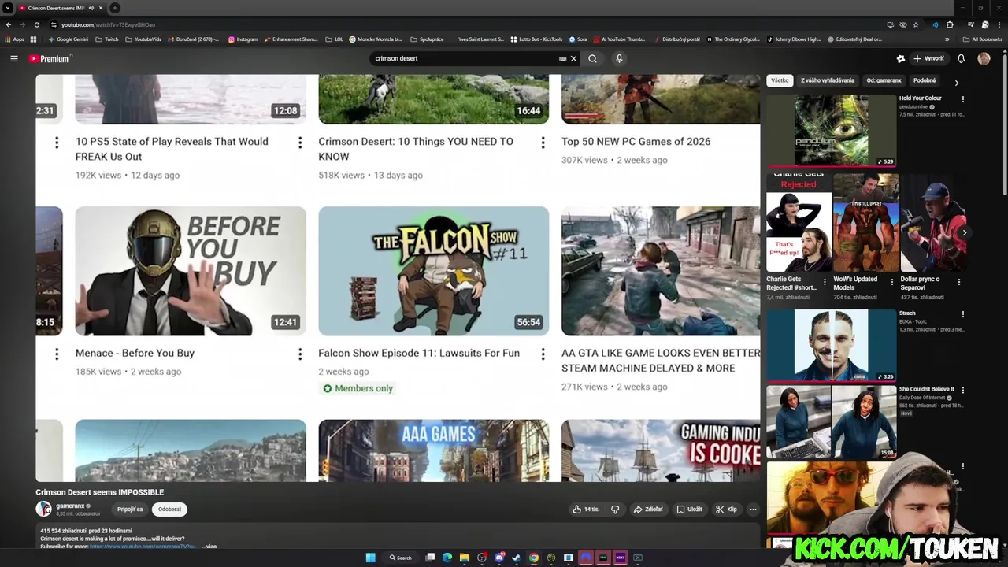
Task: Open account avatar menu
Action: (x=984, y=58)
